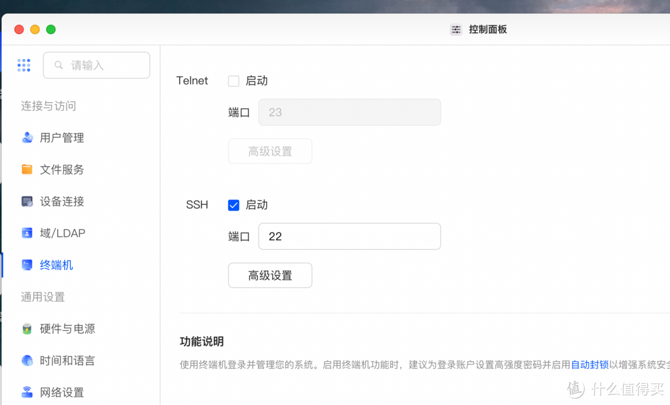Click inside the SSH 端口 field
Image resolution: width=670 pixels, height=405 pixels.
(349, 236)
